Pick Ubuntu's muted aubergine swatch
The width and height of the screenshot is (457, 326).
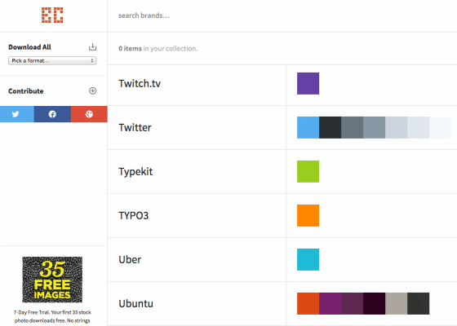[x=352, y=303]
